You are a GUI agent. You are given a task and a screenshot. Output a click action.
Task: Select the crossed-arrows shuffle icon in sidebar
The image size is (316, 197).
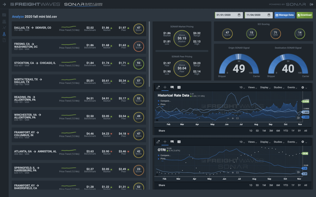4,28
